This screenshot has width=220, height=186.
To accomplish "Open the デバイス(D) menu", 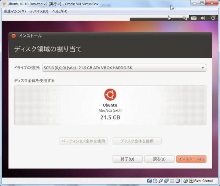I will pos(39,11).
